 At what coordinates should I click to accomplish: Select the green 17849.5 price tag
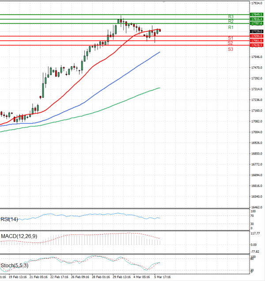[257, 15]
